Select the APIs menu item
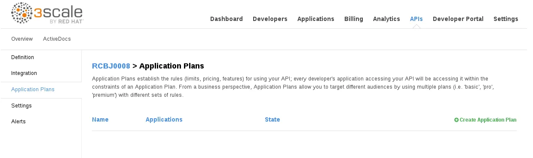The width and height of the screenshot is (533, 158). click(417, 19)
